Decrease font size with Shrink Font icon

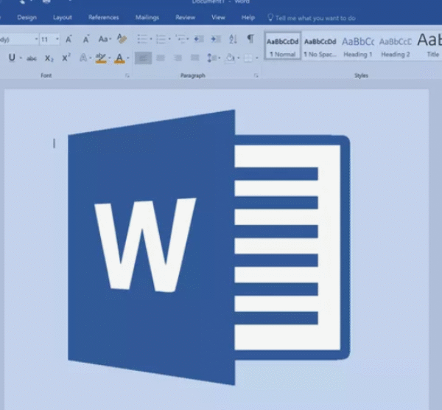click(x=86, y=39)
